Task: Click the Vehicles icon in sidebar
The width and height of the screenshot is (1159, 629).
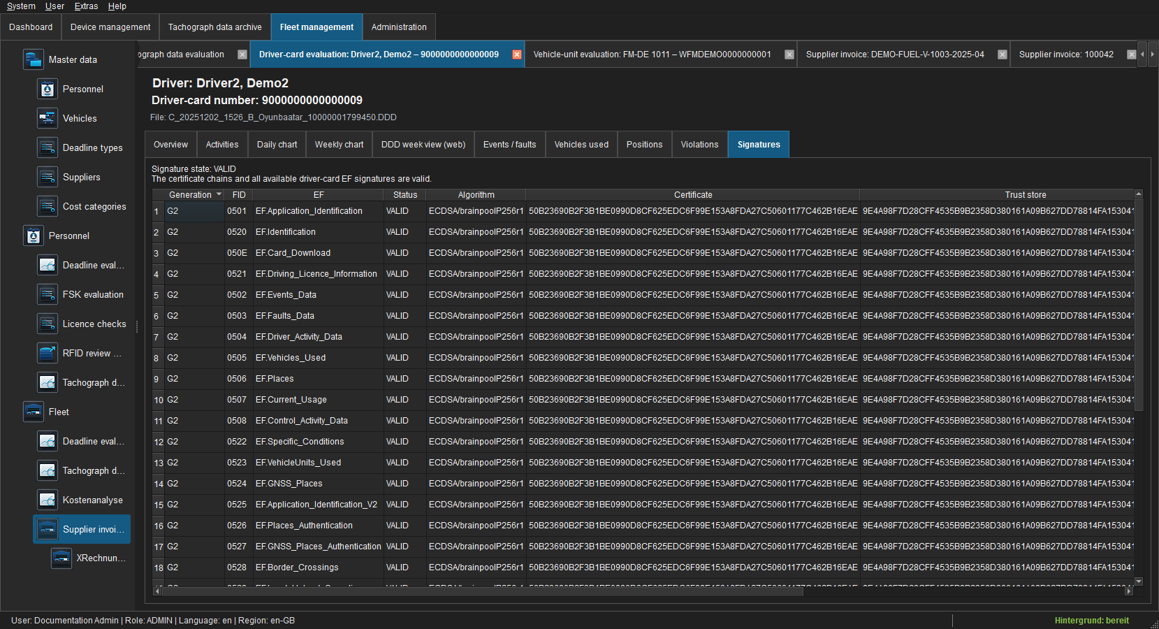Action: [x=47, y=118]
